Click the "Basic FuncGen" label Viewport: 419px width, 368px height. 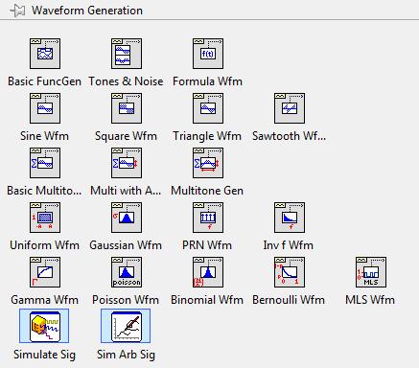[44, 81]
